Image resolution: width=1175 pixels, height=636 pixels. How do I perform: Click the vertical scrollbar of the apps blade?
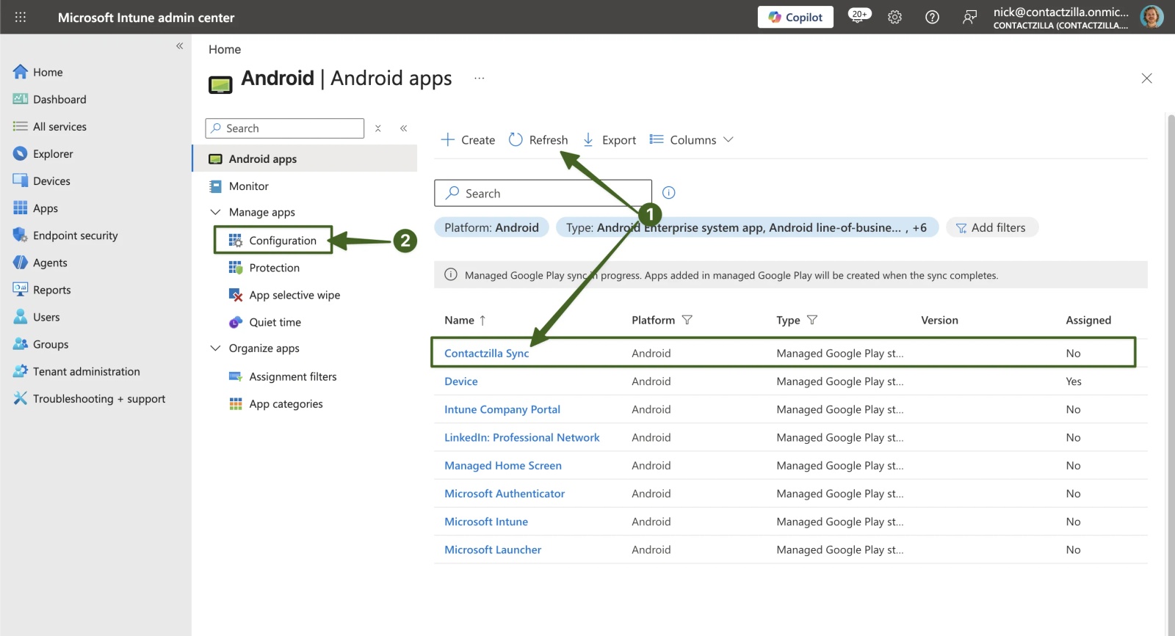(1171, 374)
